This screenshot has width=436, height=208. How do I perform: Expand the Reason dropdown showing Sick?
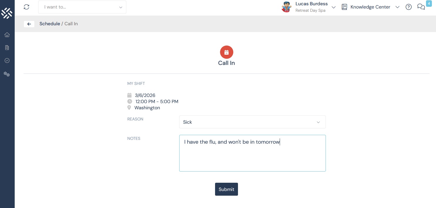tap(252, 122)
